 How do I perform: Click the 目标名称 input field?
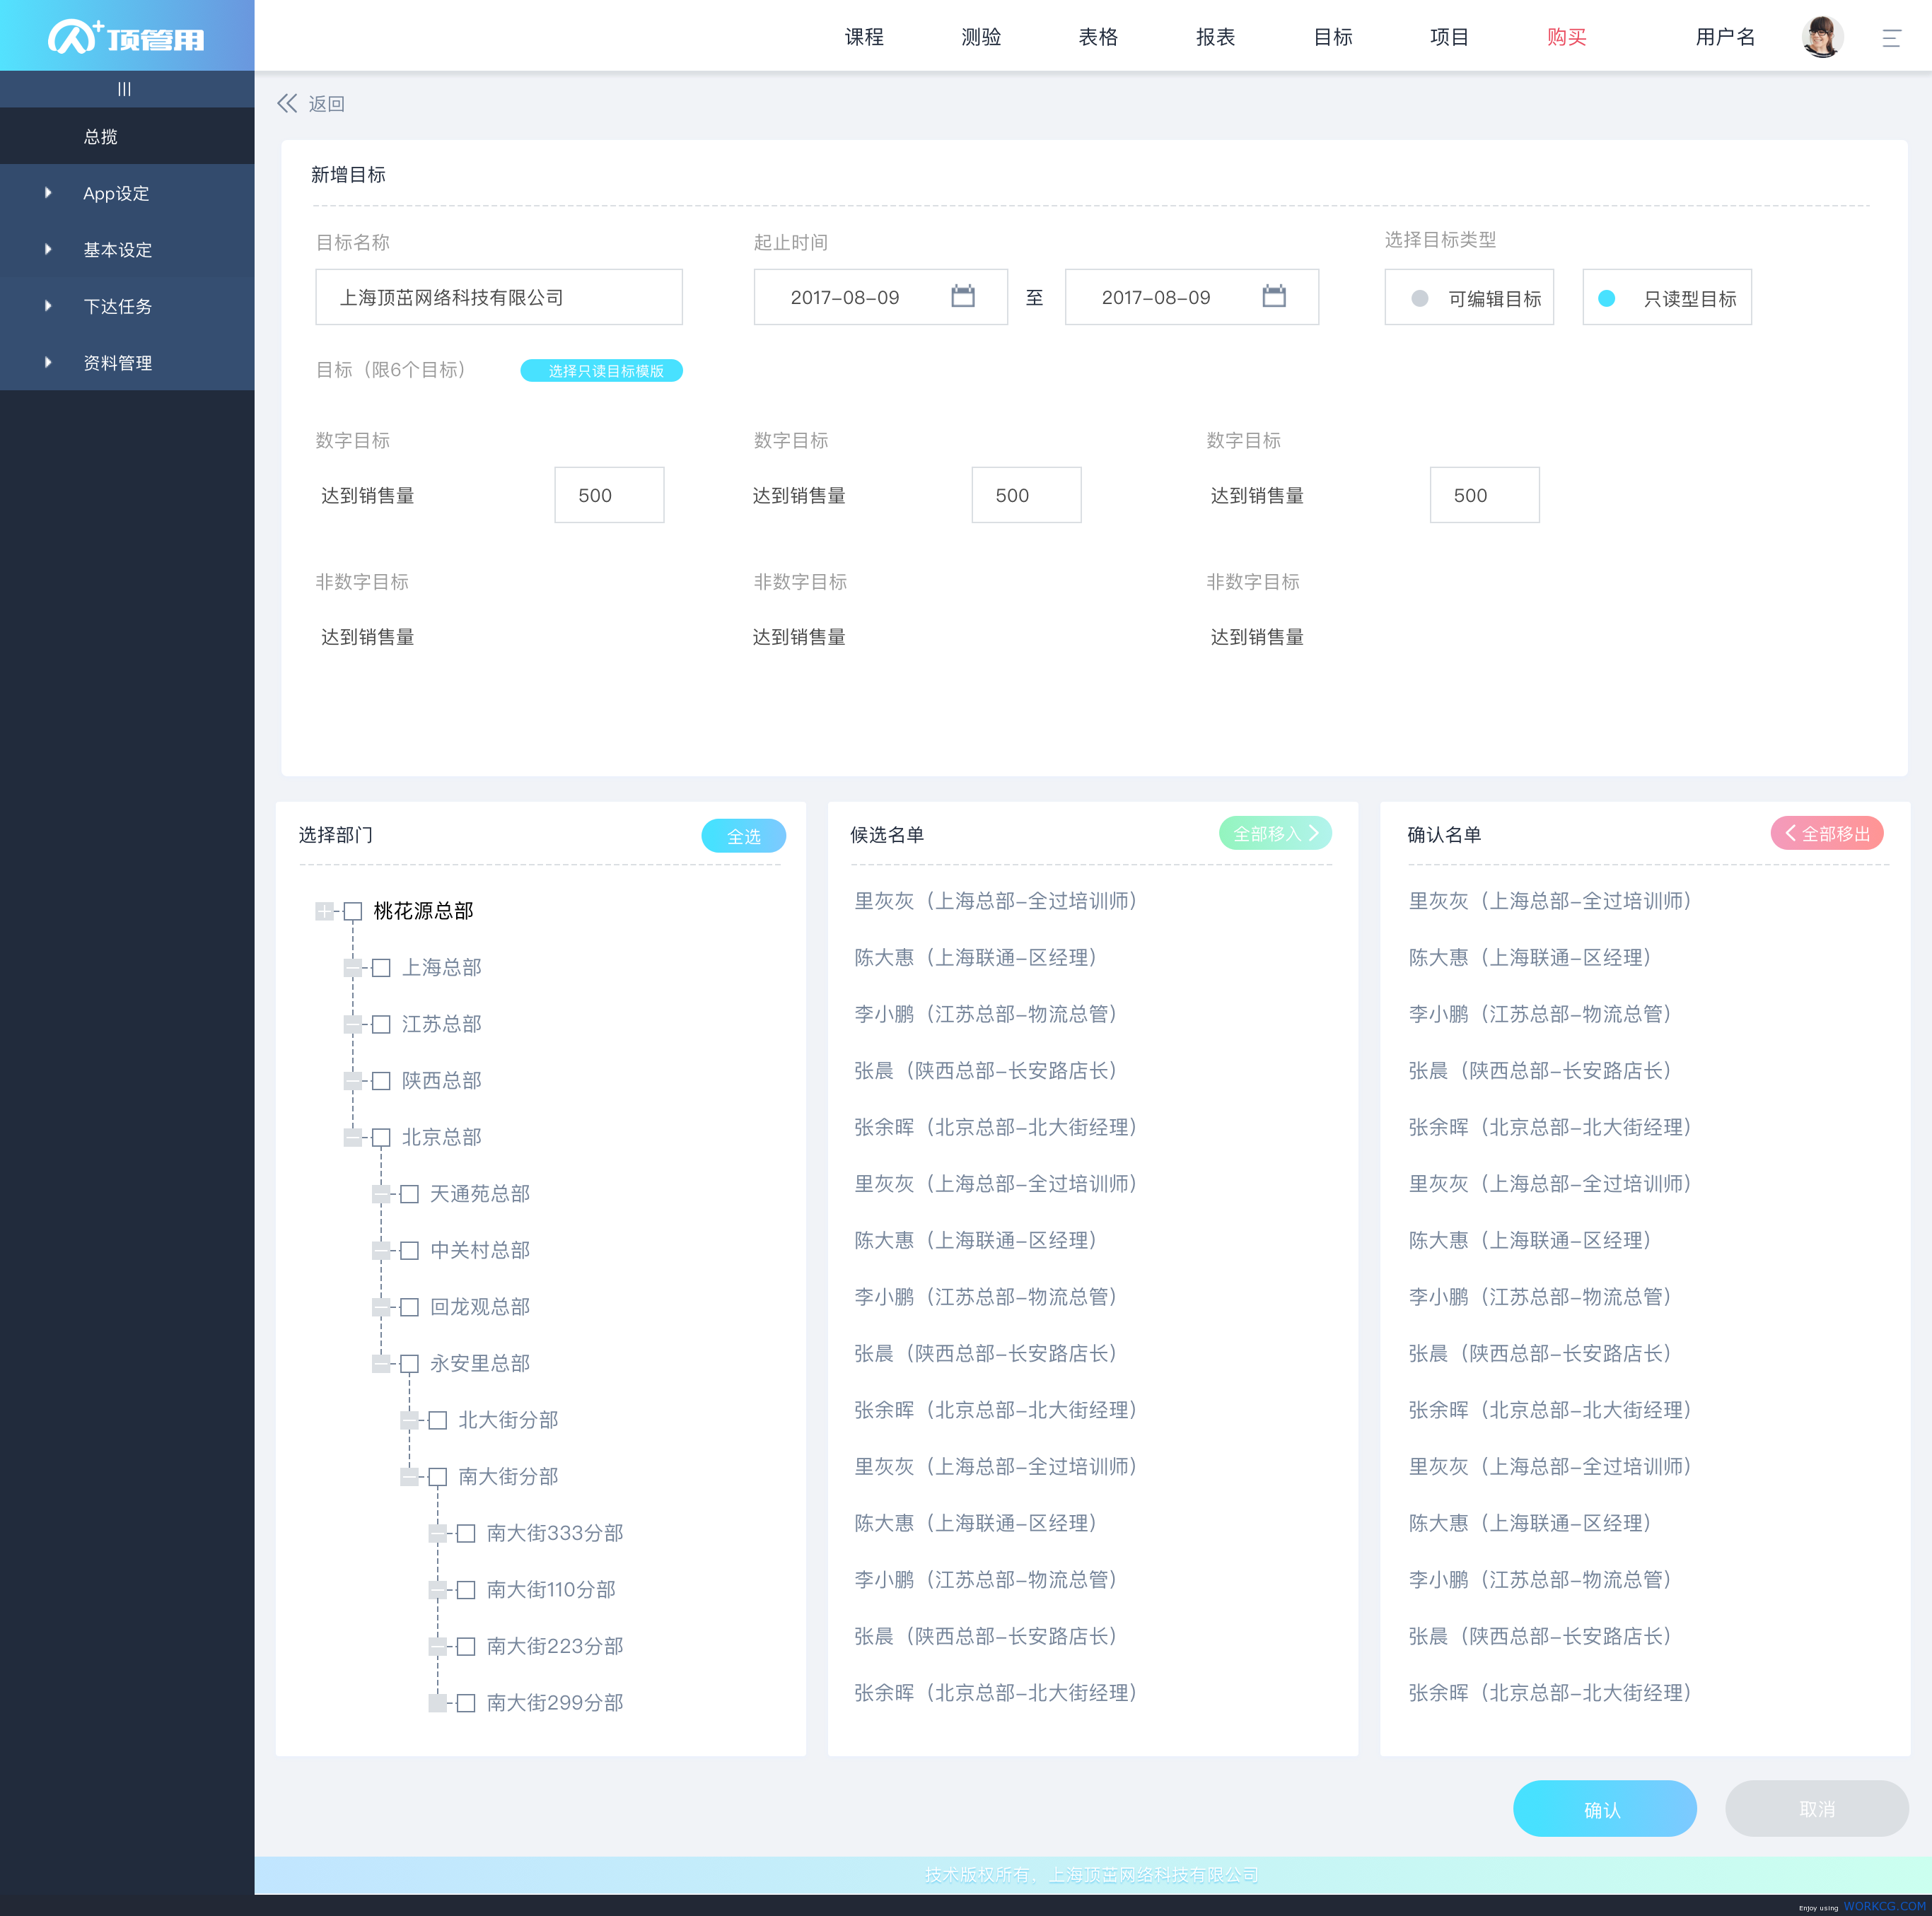[x=499, y=297]
